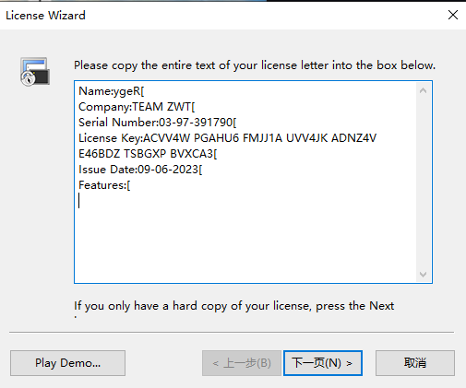Click the License Wizard title bar
Viewport: 466px width, 388px height.
point(221,15)
